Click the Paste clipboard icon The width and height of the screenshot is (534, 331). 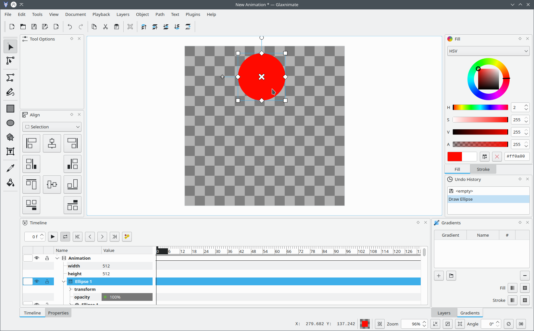pyautogui.click(x=117, y=27)
